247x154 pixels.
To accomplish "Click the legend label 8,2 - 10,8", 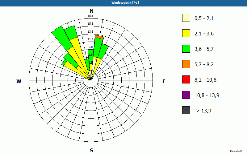I will pyautogui.click(x=205, y=80).
